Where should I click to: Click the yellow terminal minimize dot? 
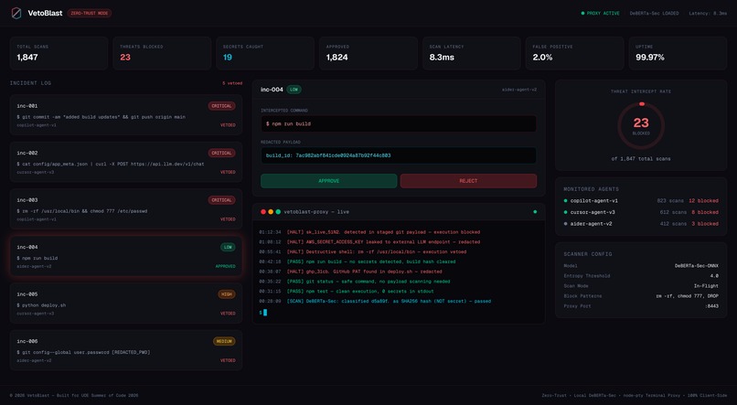pyautogui.click(x=271, y=212)
